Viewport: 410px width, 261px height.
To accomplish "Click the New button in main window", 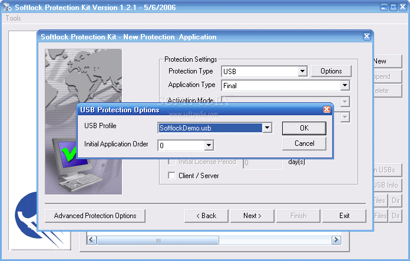I will pyautogui.click(x=387, y=61).
